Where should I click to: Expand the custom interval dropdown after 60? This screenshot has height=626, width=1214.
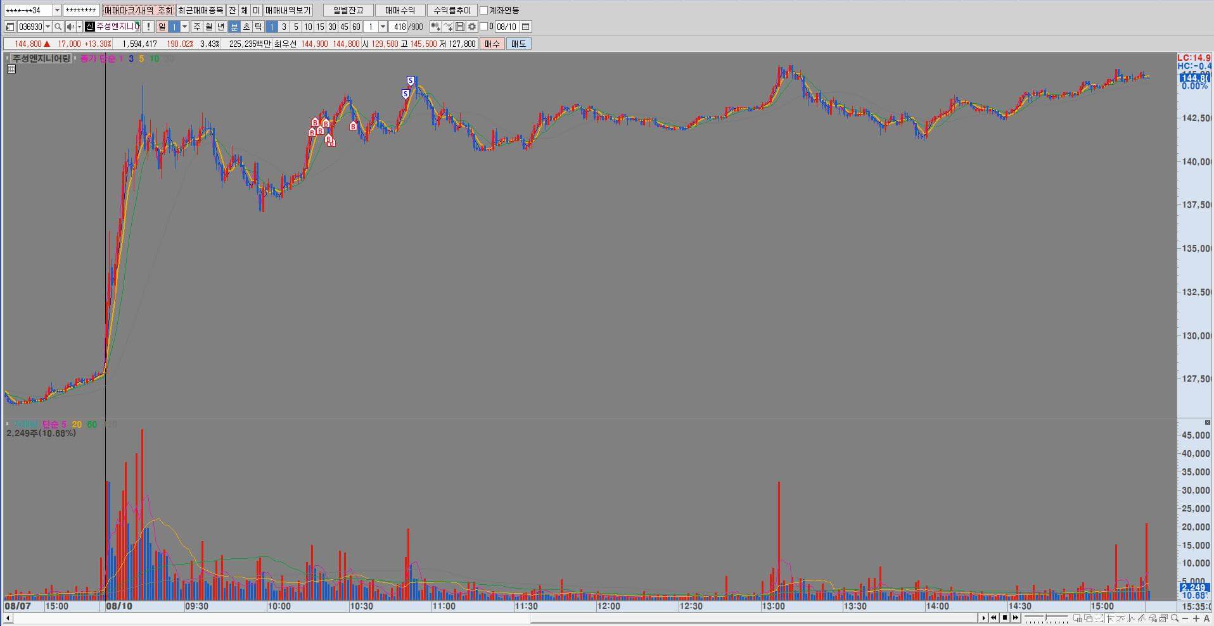tap(383, 27)
